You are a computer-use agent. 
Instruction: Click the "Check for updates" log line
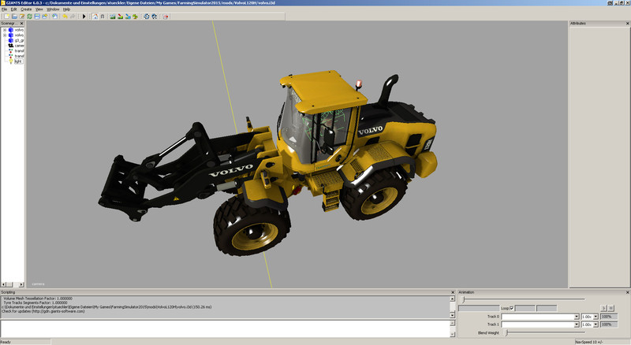43,311
